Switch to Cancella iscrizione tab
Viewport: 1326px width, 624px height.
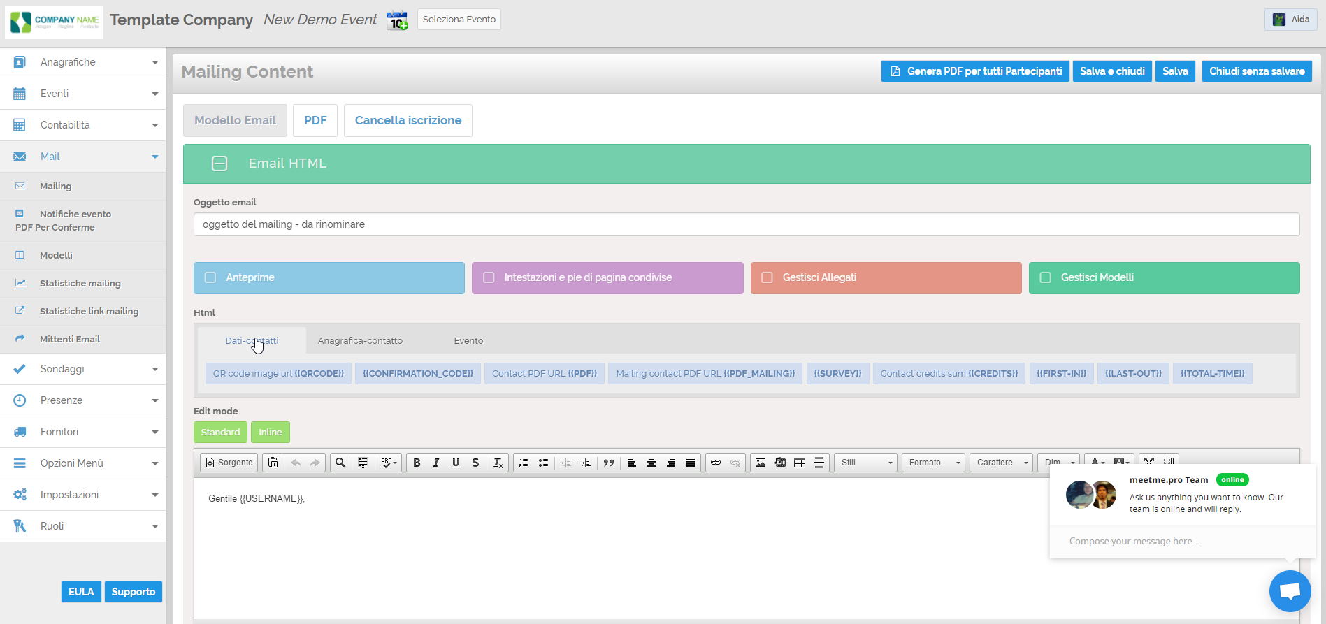click(x=408, y=120)
